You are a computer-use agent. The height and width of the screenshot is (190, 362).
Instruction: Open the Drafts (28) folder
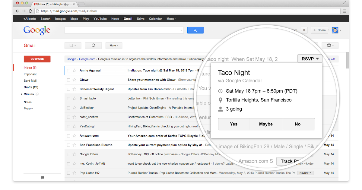31,87
